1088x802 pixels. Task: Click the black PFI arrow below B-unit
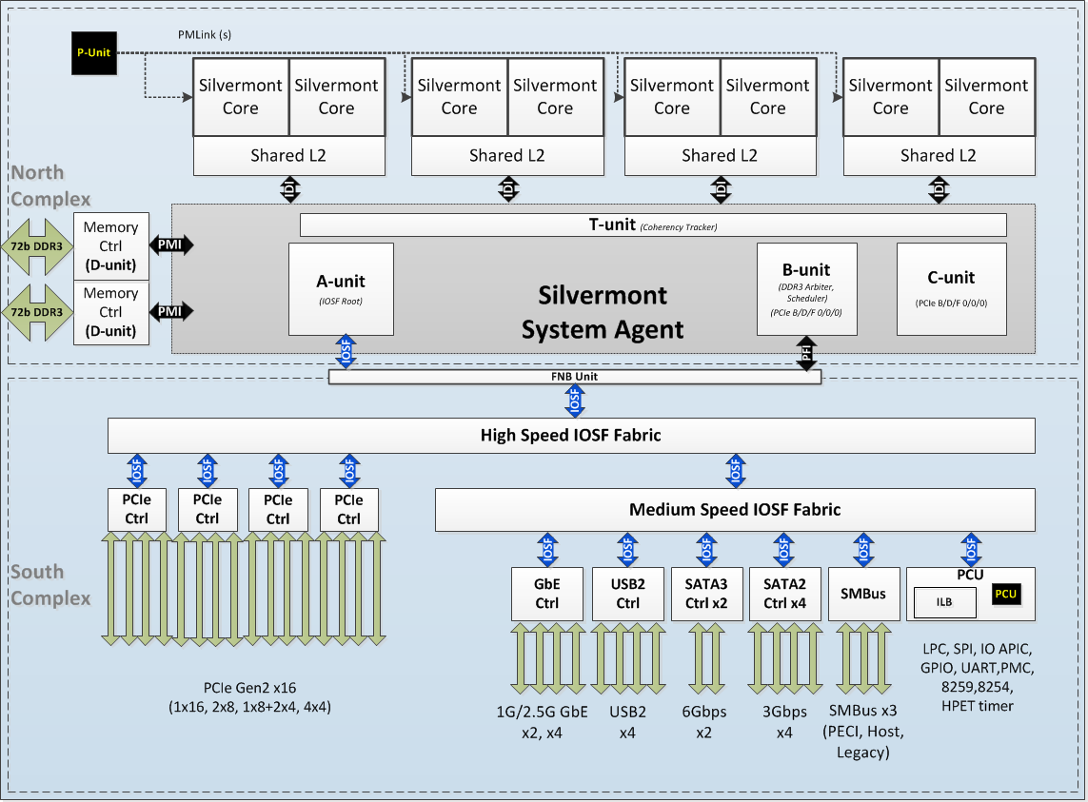[806, 354]
